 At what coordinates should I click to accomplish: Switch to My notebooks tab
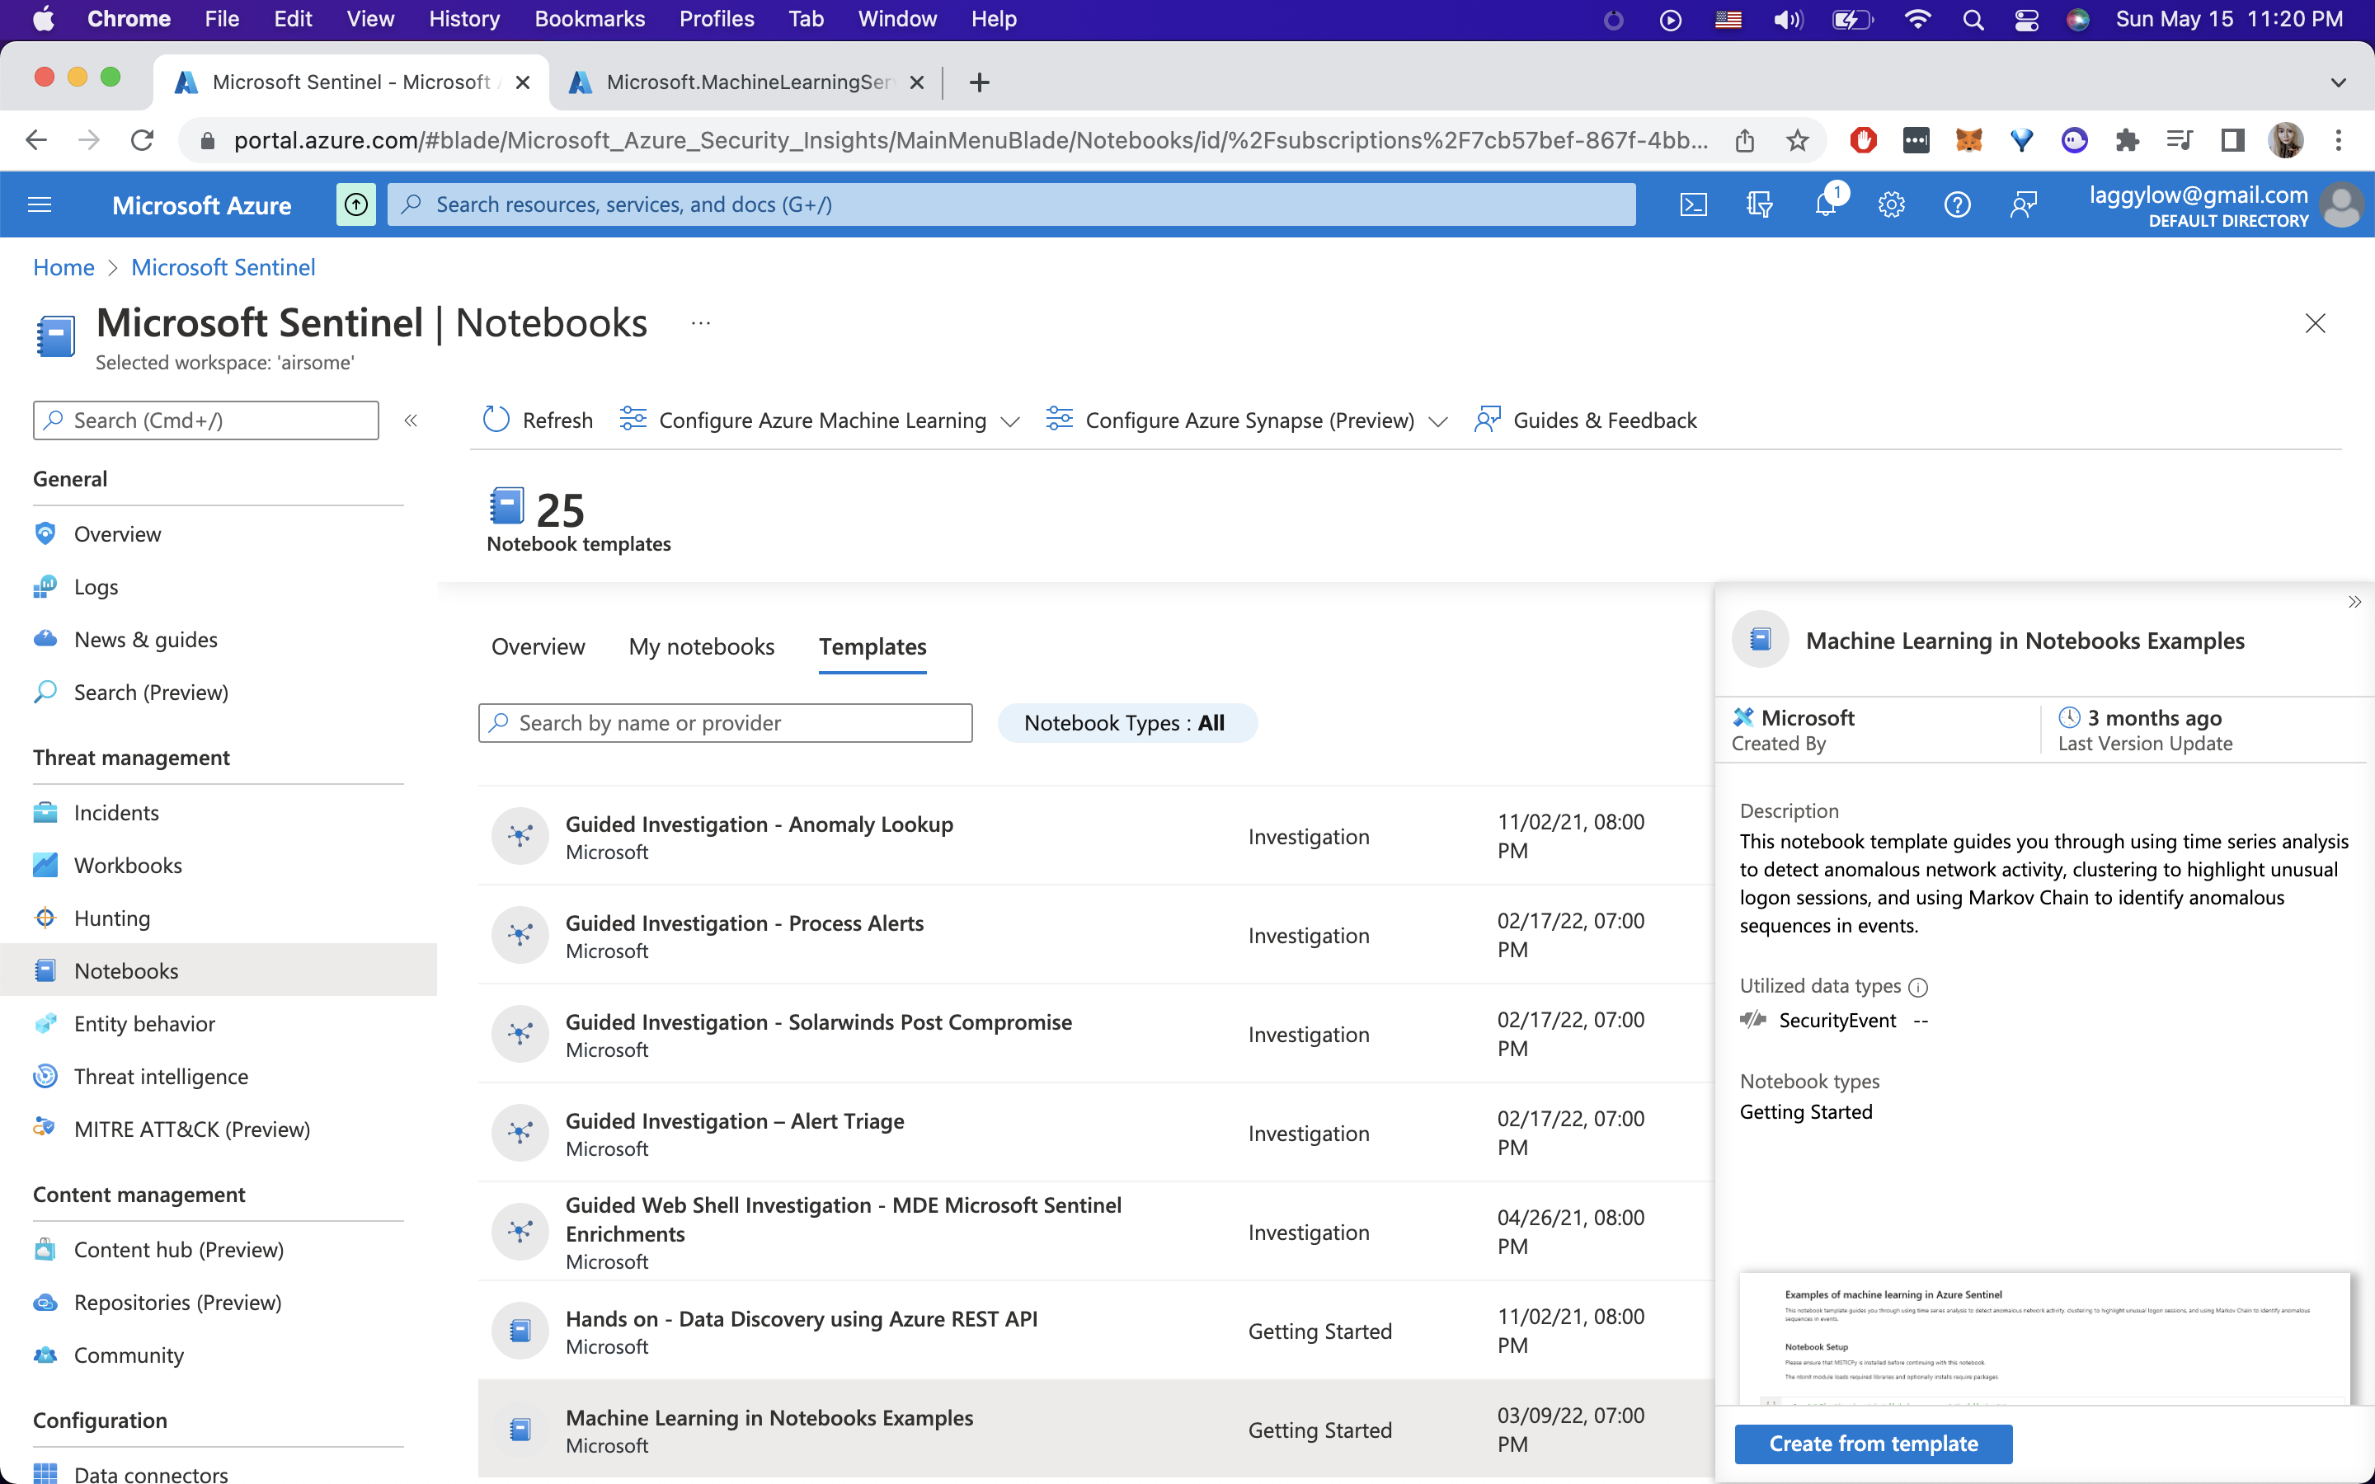701,647
